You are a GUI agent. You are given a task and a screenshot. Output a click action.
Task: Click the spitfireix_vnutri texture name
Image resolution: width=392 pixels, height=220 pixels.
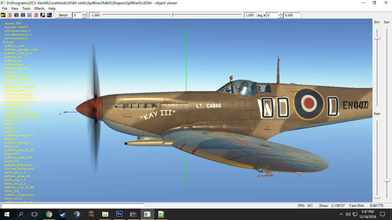(x=15, y=46)
